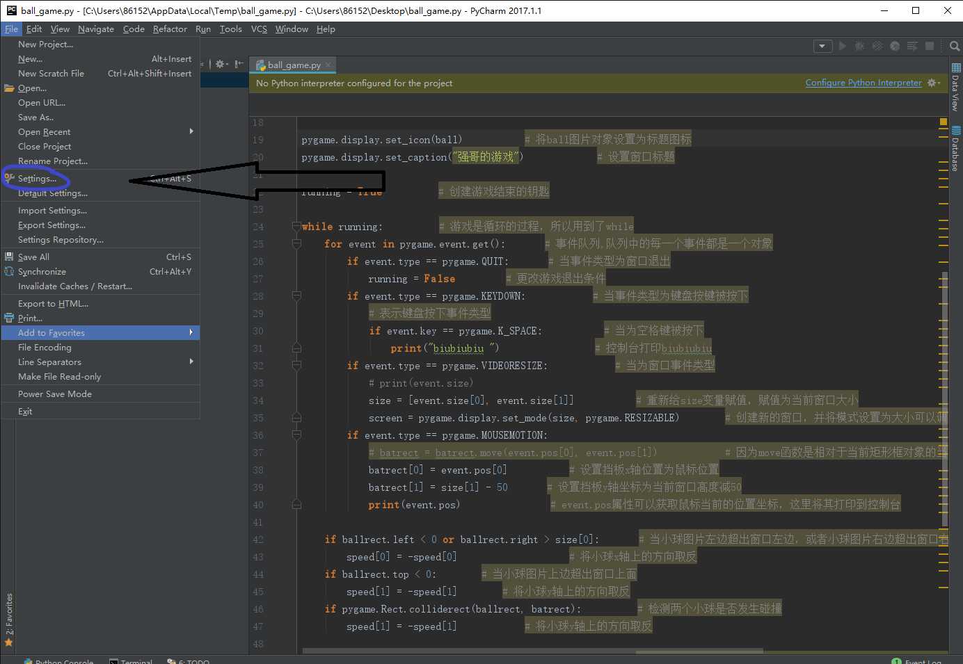Viewport: 963px width, 664px height.
Task: Expand the Line Separators submenu
Action: (100, 362)
